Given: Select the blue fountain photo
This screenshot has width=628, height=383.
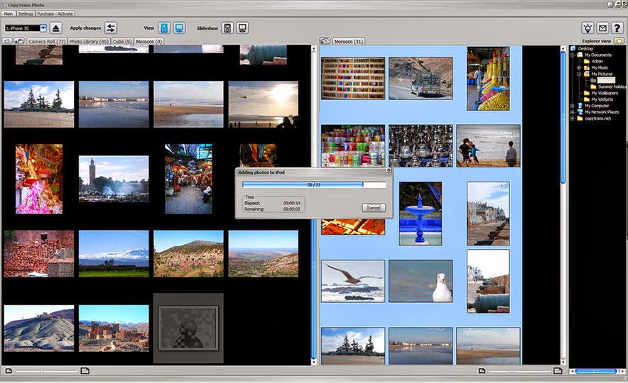Looking at the screenshot, I should [421, 213].
